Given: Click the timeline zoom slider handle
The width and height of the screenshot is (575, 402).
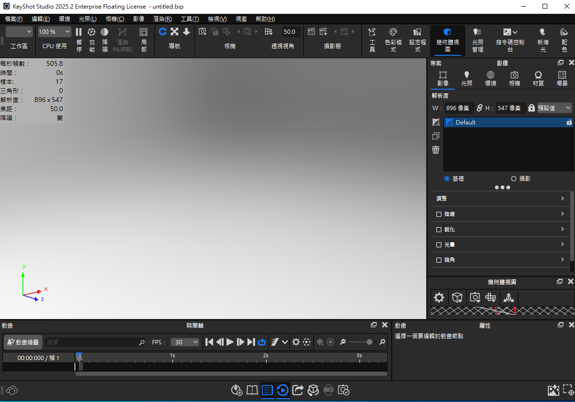Looking at the screenshot, I should click(369, 342).
